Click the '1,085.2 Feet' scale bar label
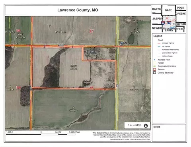Screen dimensions: 191x147 point(74,132)
